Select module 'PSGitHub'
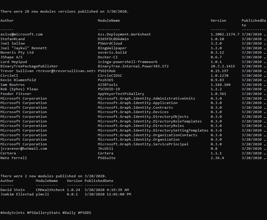Viewport: 267px width, 220px height. [107, 71]
